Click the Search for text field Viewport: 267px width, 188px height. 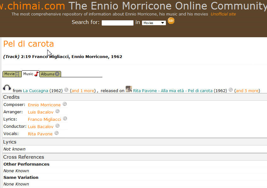point(117,23)
